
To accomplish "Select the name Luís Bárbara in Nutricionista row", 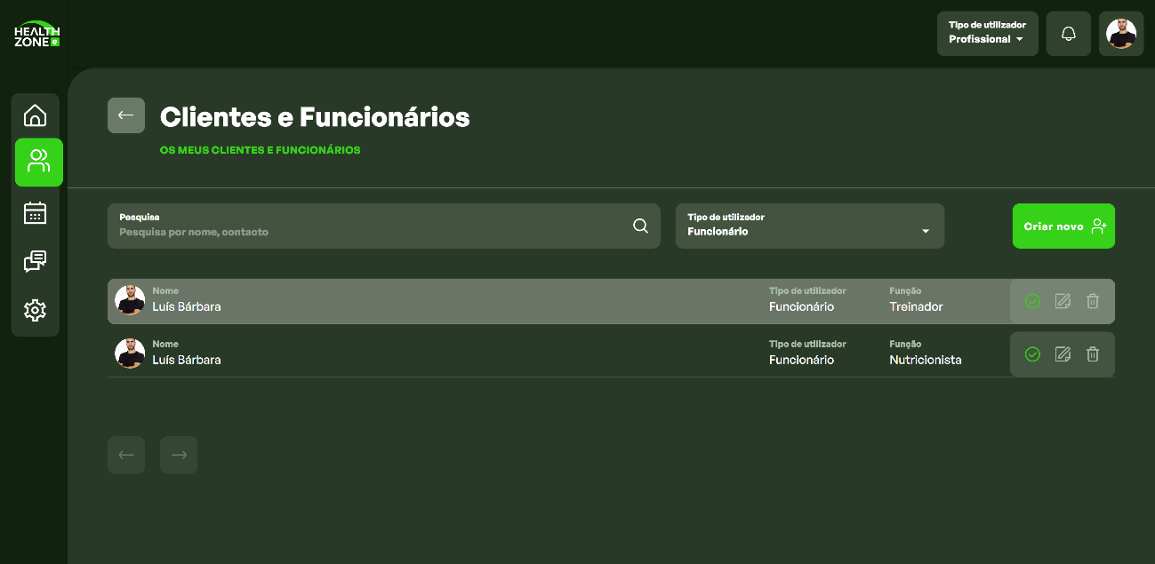I will [x=187, y=360].
